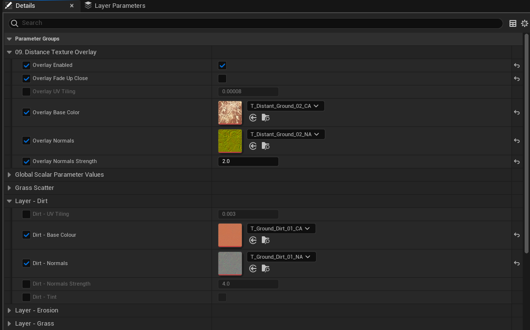Screen dimensions: 530x330
Task: Expand the Global Scalar Parameter Values group
Action: tap(9, 175)
